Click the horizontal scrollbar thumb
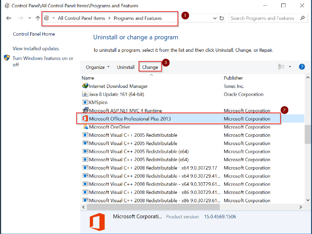312x234 pixels. pos(153,207)
